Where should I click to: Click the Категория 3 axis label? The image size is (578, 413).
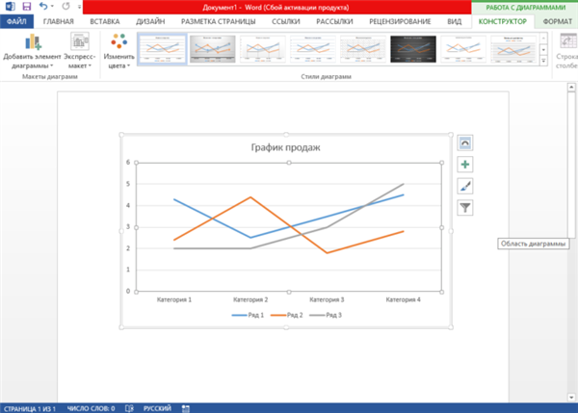(327, 300)
